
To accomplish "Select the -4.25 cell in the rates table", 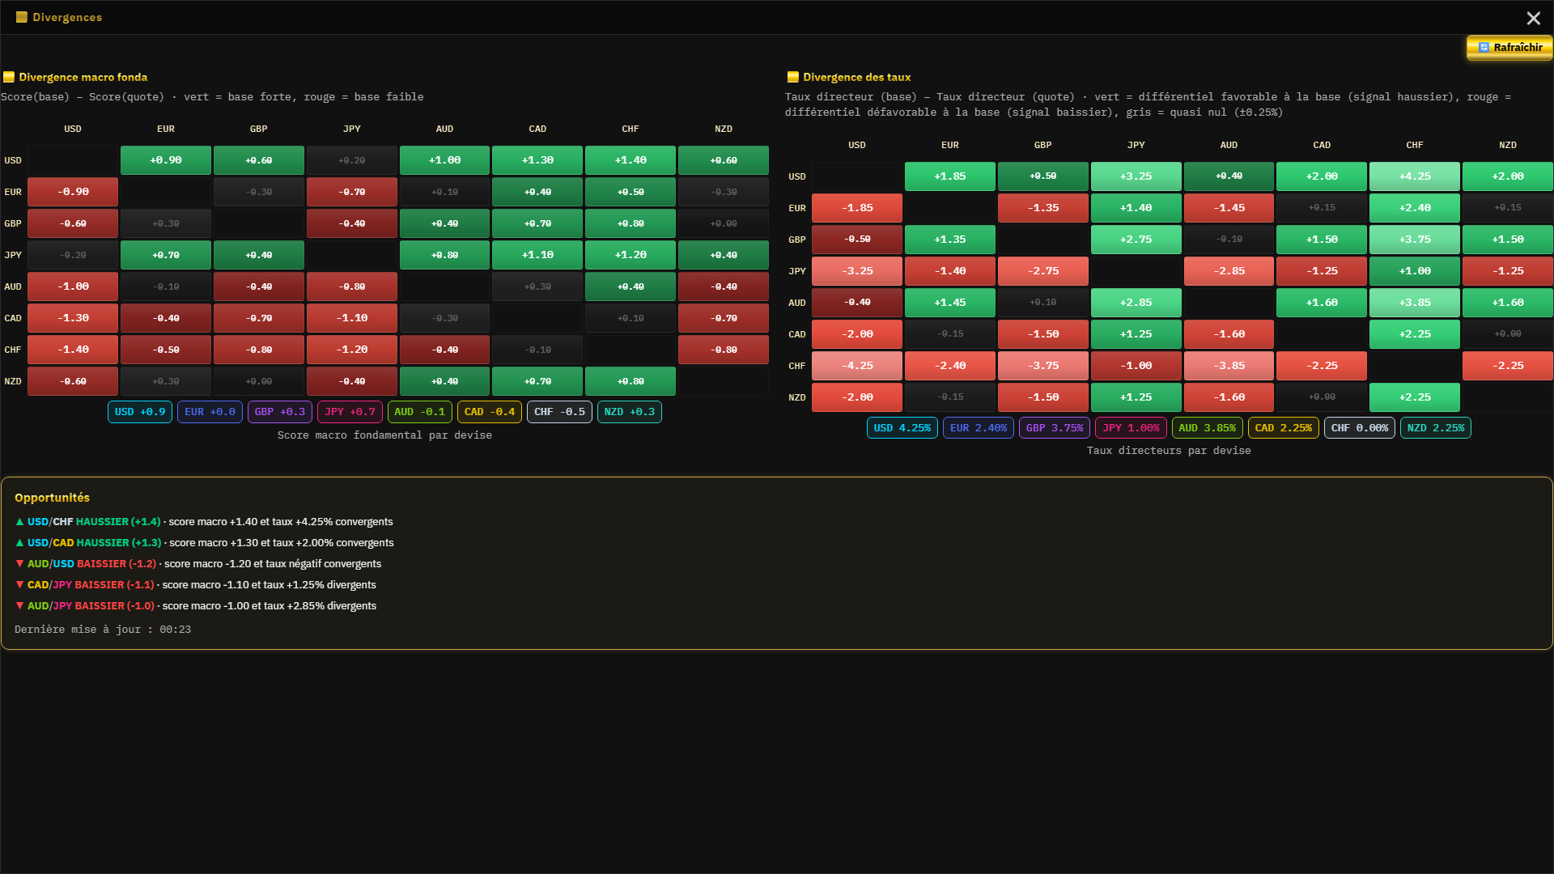I will click(857, 366).
